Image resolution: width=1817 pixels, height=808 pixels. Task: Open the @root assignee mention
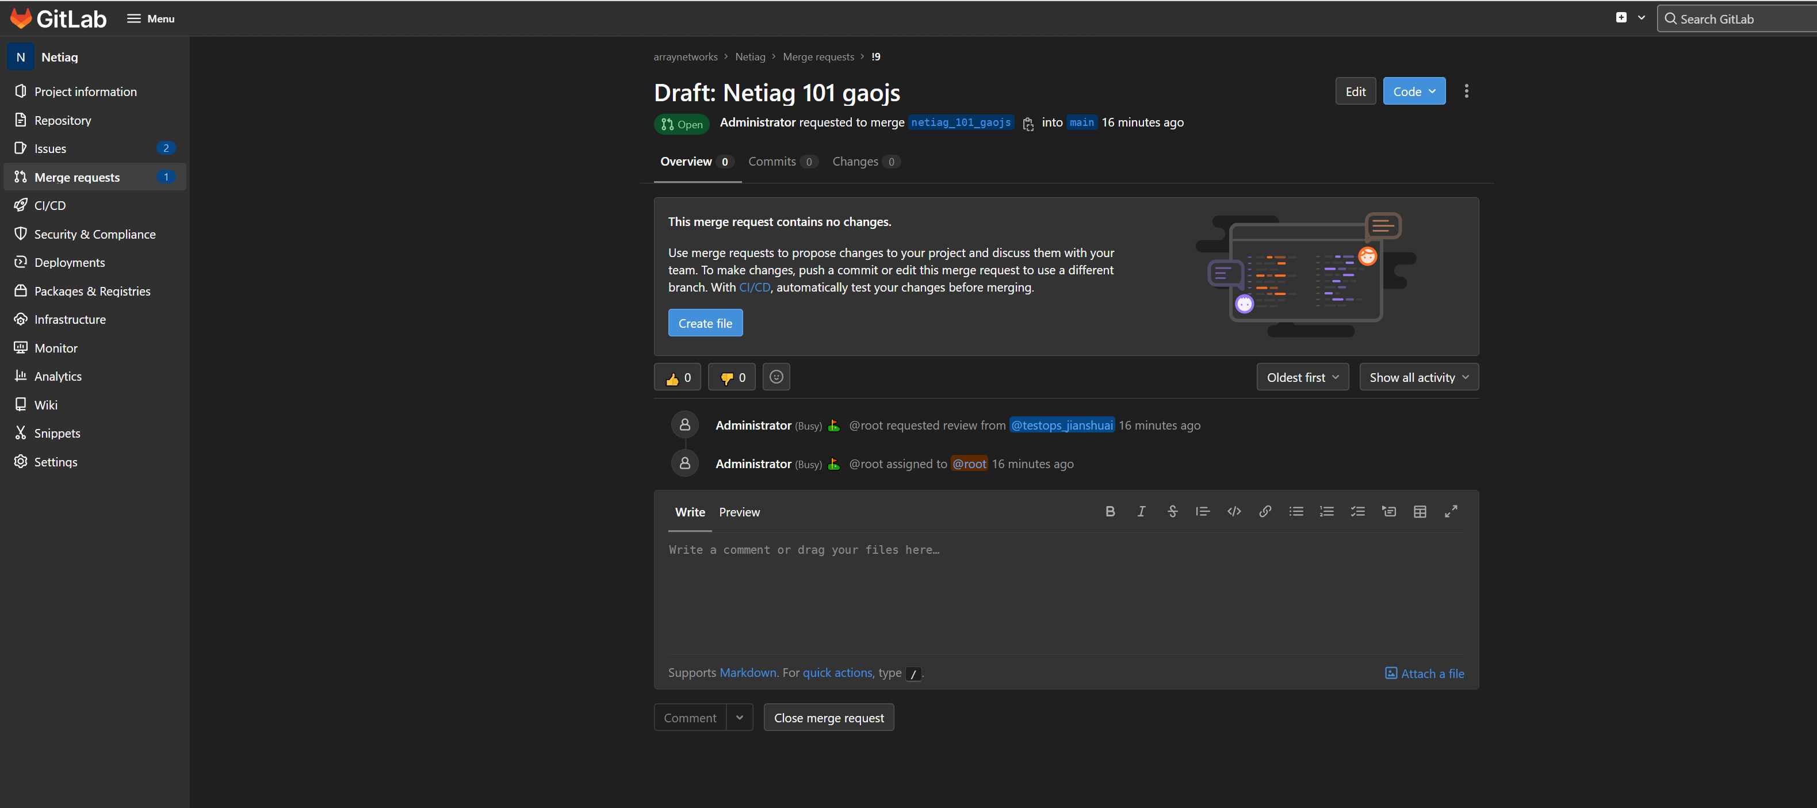pos(969,463)
